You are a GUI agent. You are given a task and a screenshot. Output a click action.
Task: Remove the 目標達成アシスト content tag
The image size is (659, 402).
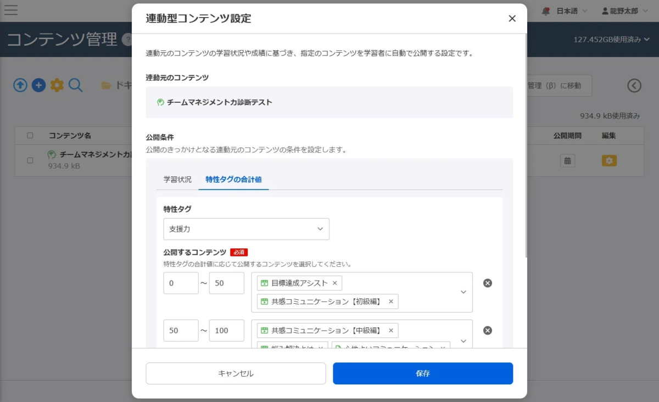coord(335,282)
